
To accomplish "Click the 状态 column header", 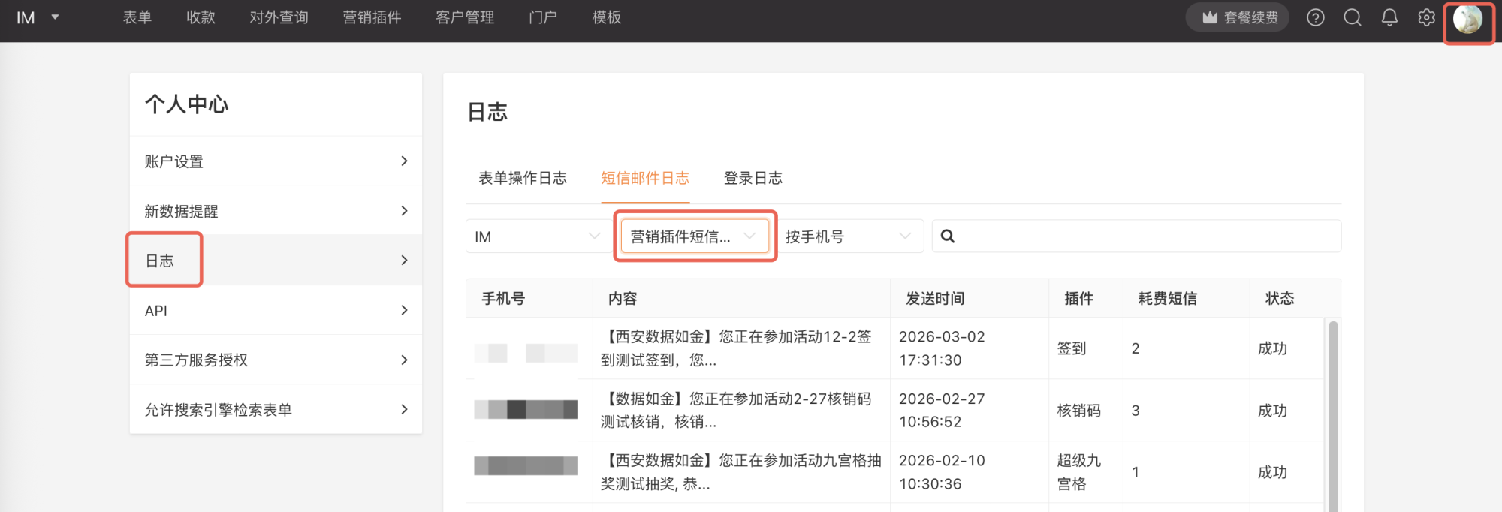I will [1280, 298].
